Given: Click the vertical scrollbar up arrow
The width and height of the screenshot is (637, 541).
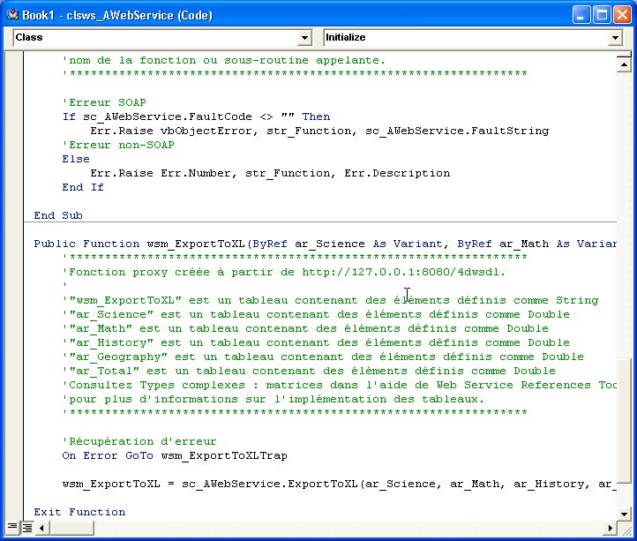Looking at the screenshot, I should (x=624, y=64).
